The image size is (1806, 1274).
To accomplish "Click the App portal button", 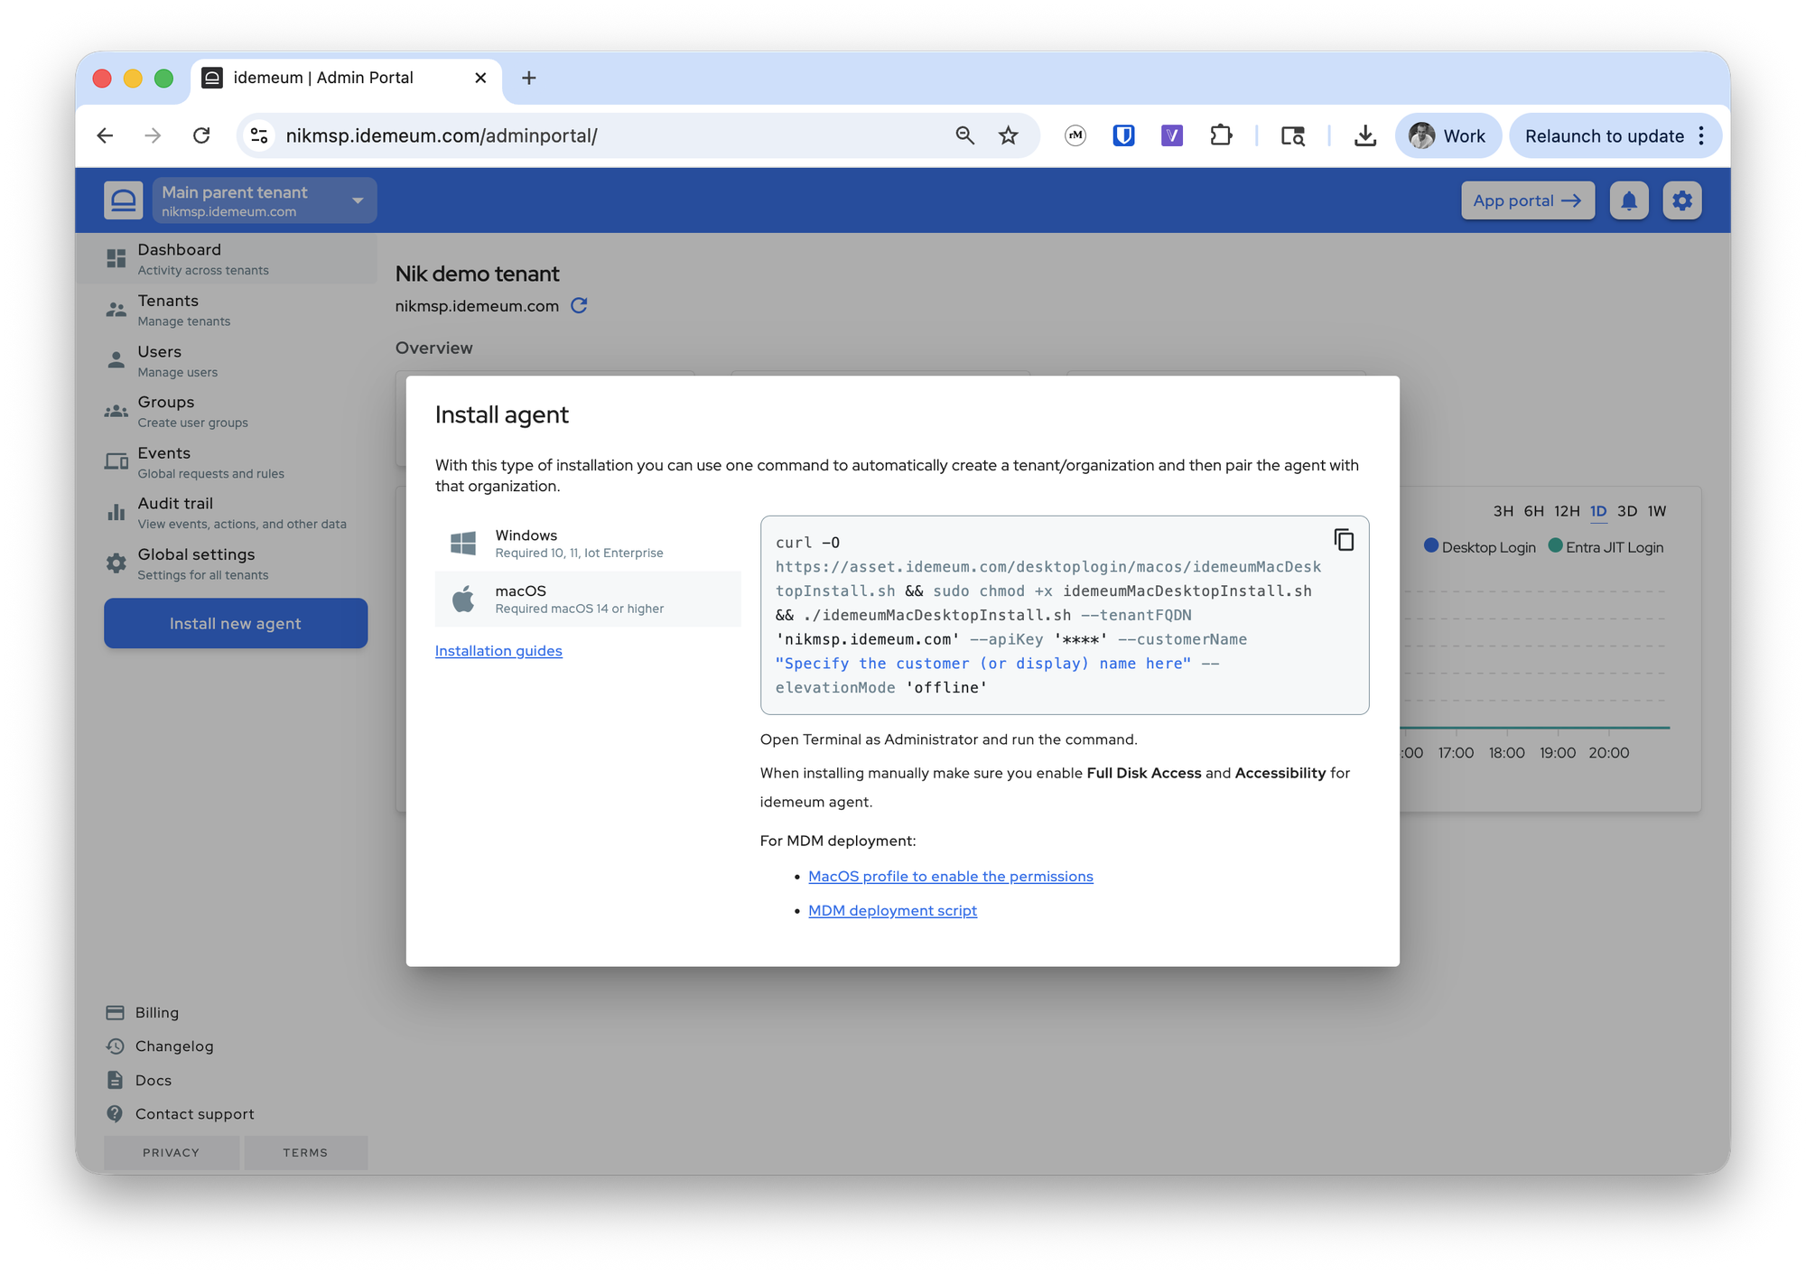I will pyautogui.click(x=1527, y=200).
